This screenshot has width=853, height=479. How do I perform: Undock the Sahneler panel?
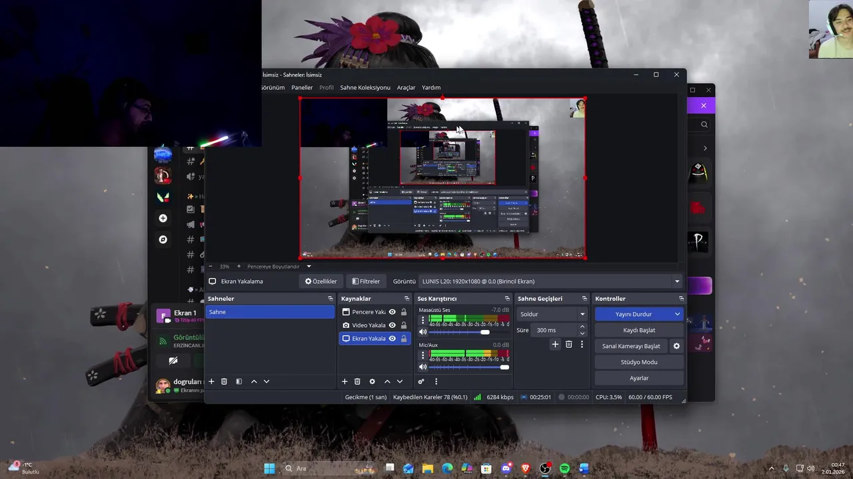330,299
